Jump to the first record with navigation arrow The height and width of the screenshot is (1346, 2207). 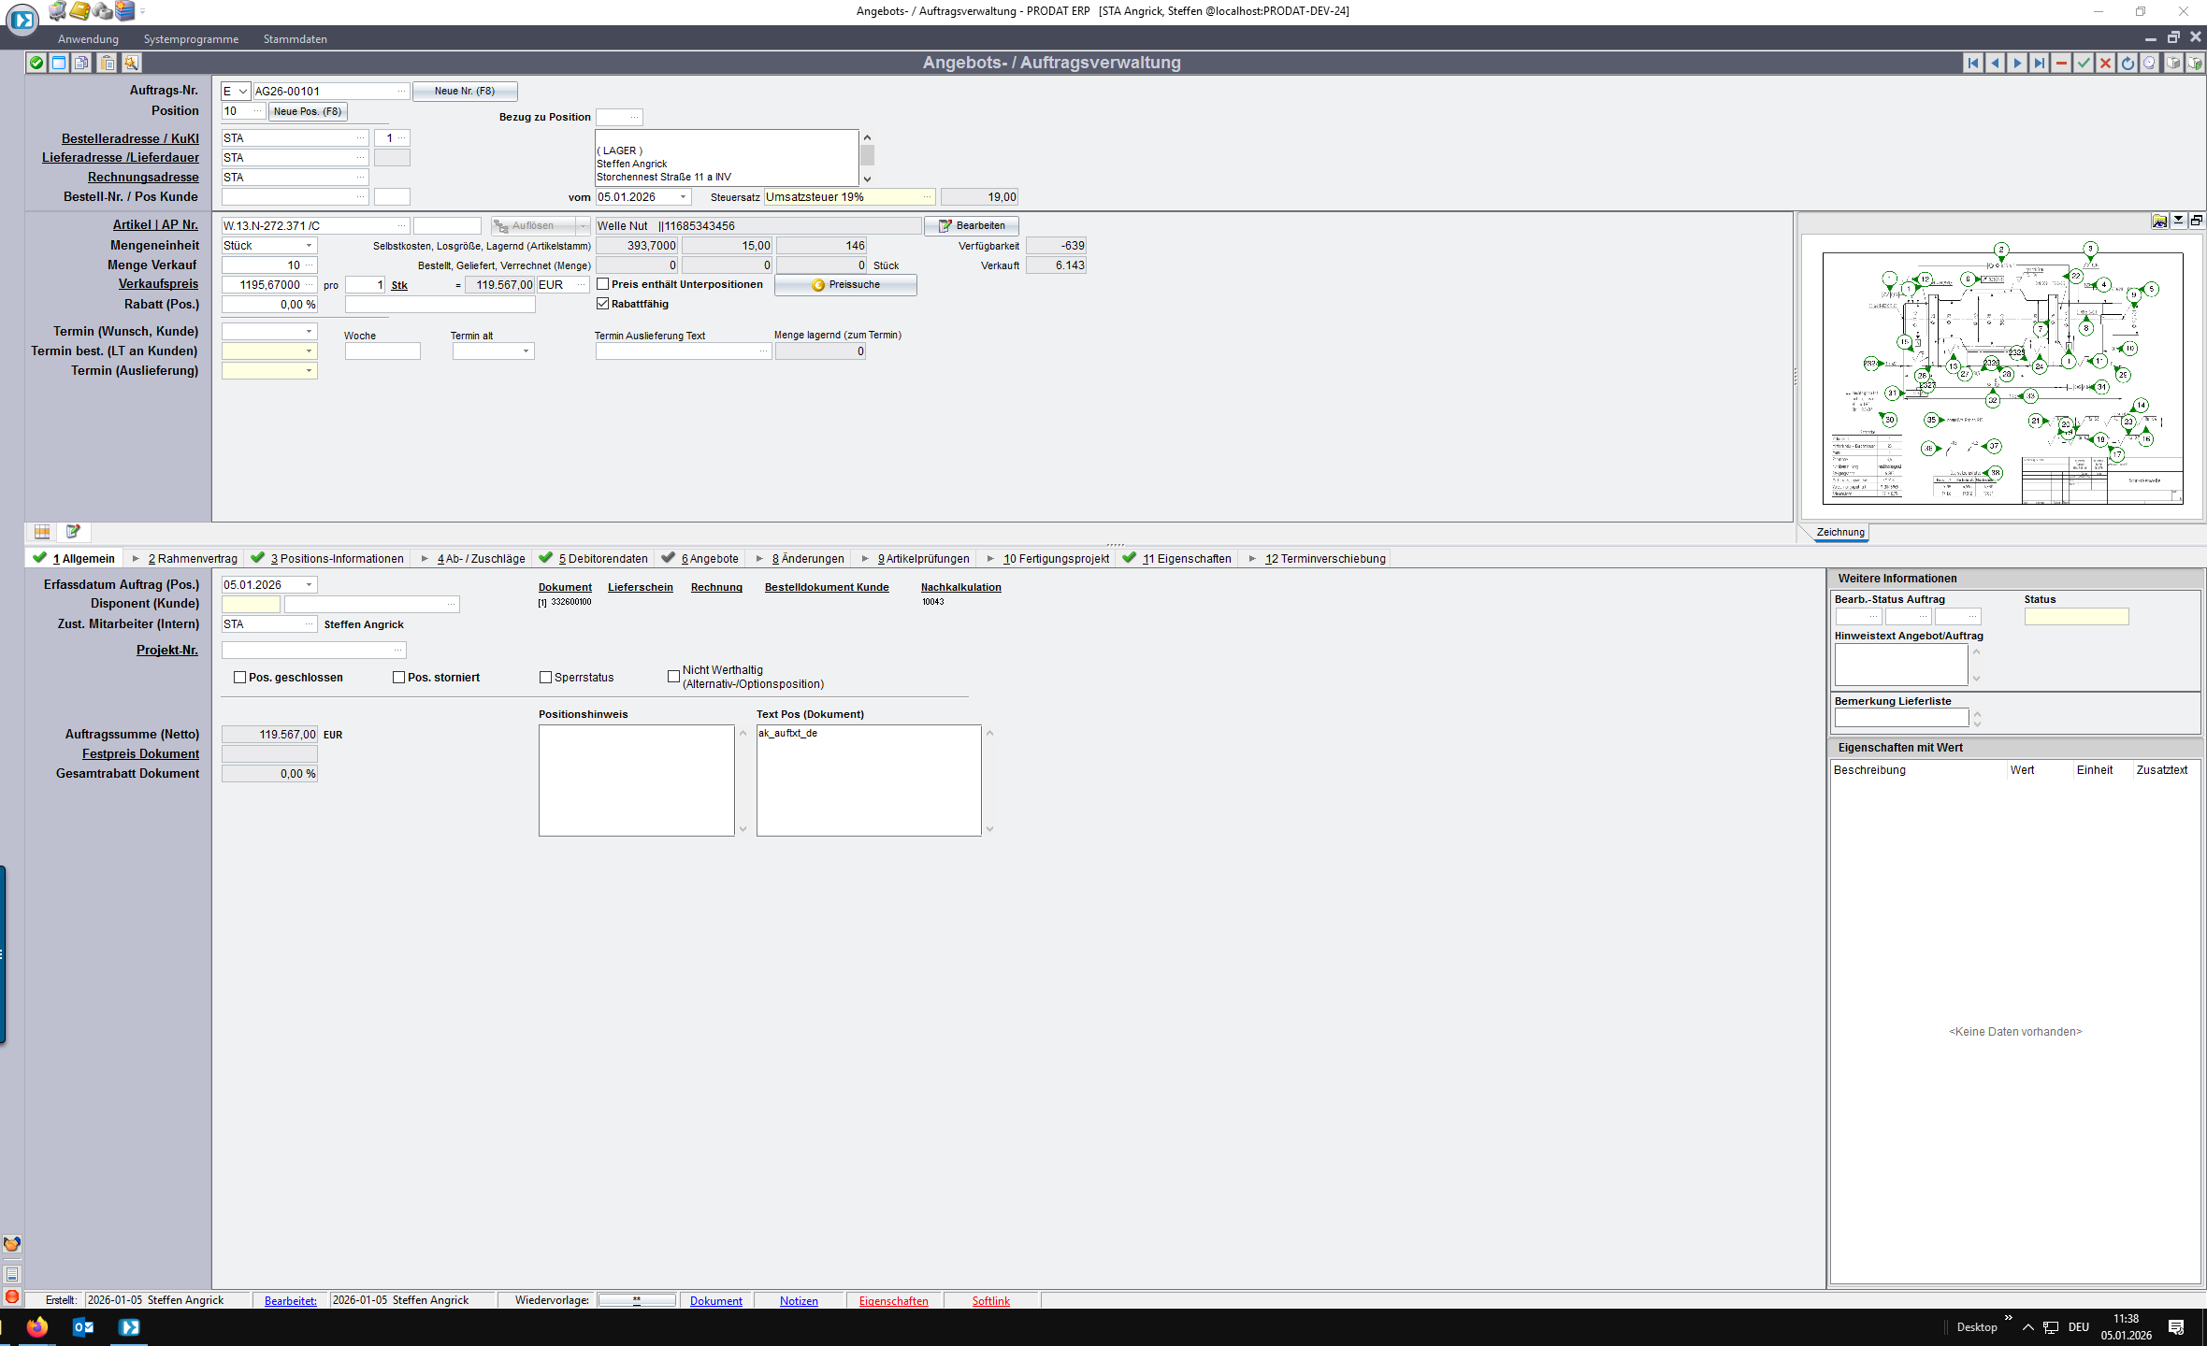point(1973,63)
